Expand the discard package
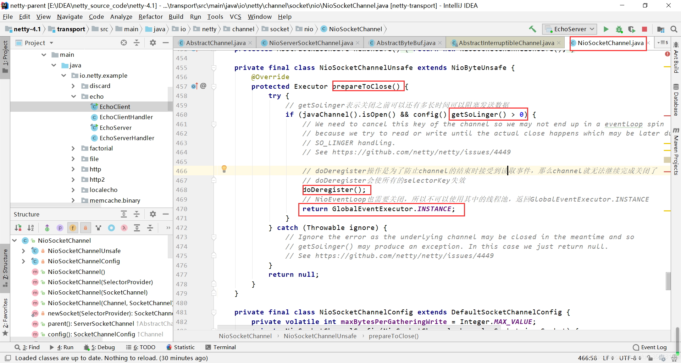 (x=73, y=86)
